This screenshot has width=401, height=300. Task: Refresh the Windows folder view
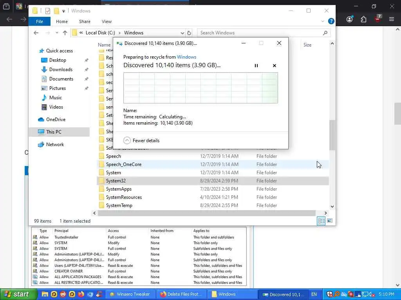click(189, 33)
